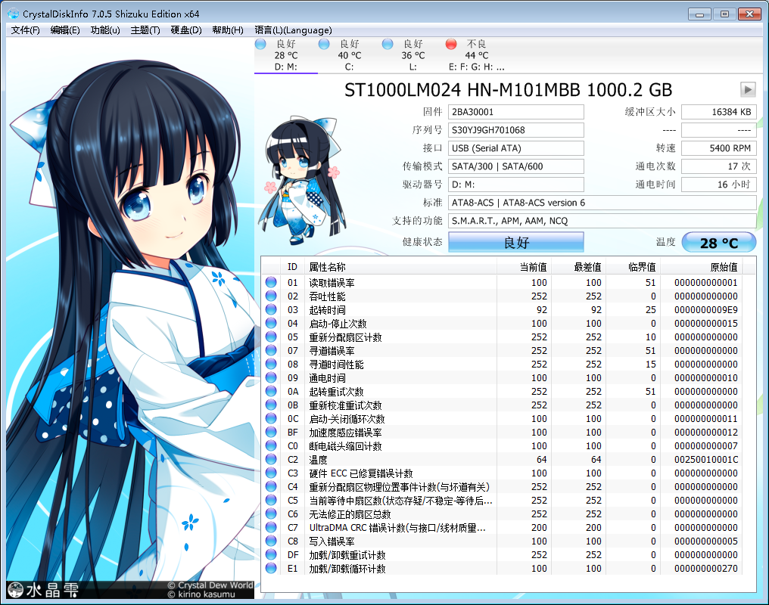
Task: Click the status orb for 起转重试次数 row
Action: (x=271, y=392)
